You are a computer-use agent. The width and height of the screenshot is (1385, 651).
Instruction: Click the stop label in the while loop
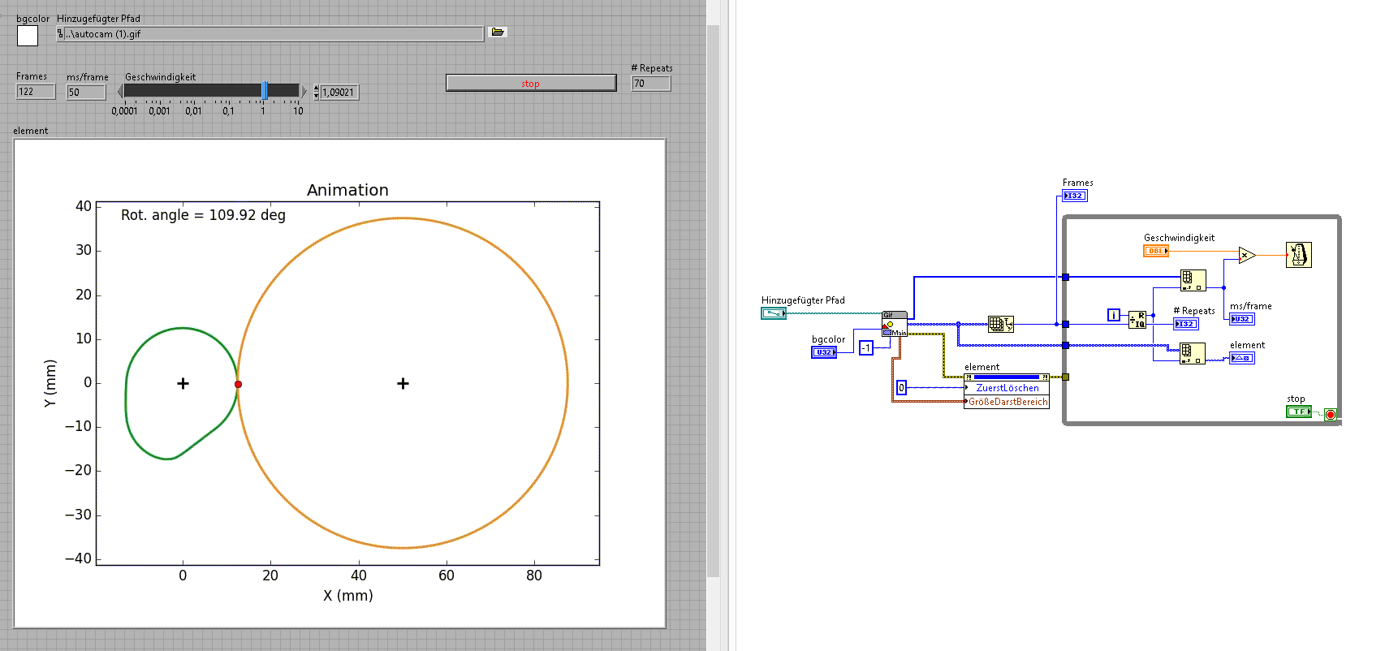[x=1296, y=399]
